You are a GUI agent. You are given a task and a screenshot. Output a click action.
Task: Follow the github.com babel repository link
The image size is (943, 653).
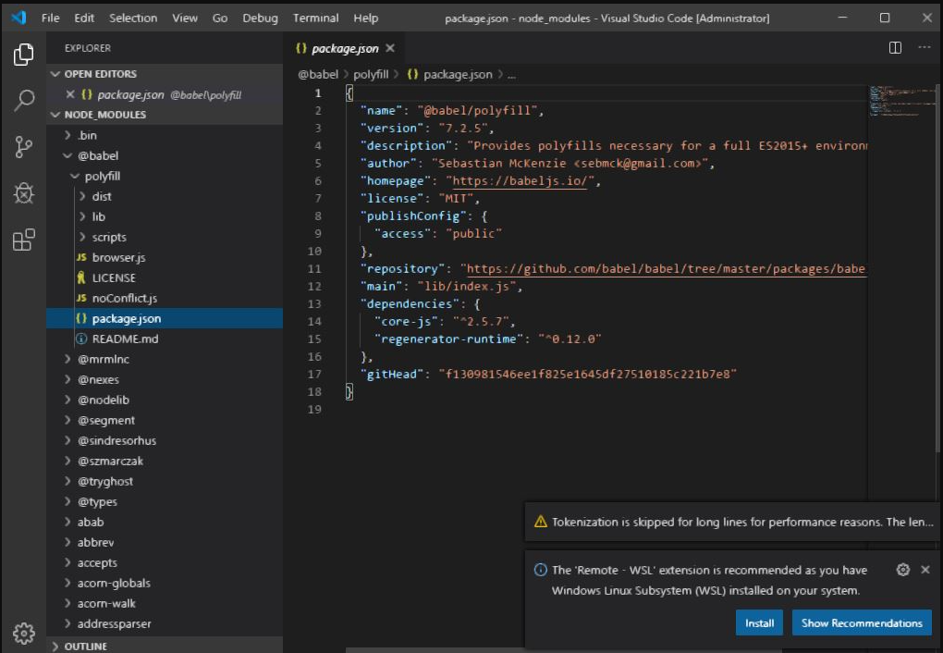(x=666, y=269)
